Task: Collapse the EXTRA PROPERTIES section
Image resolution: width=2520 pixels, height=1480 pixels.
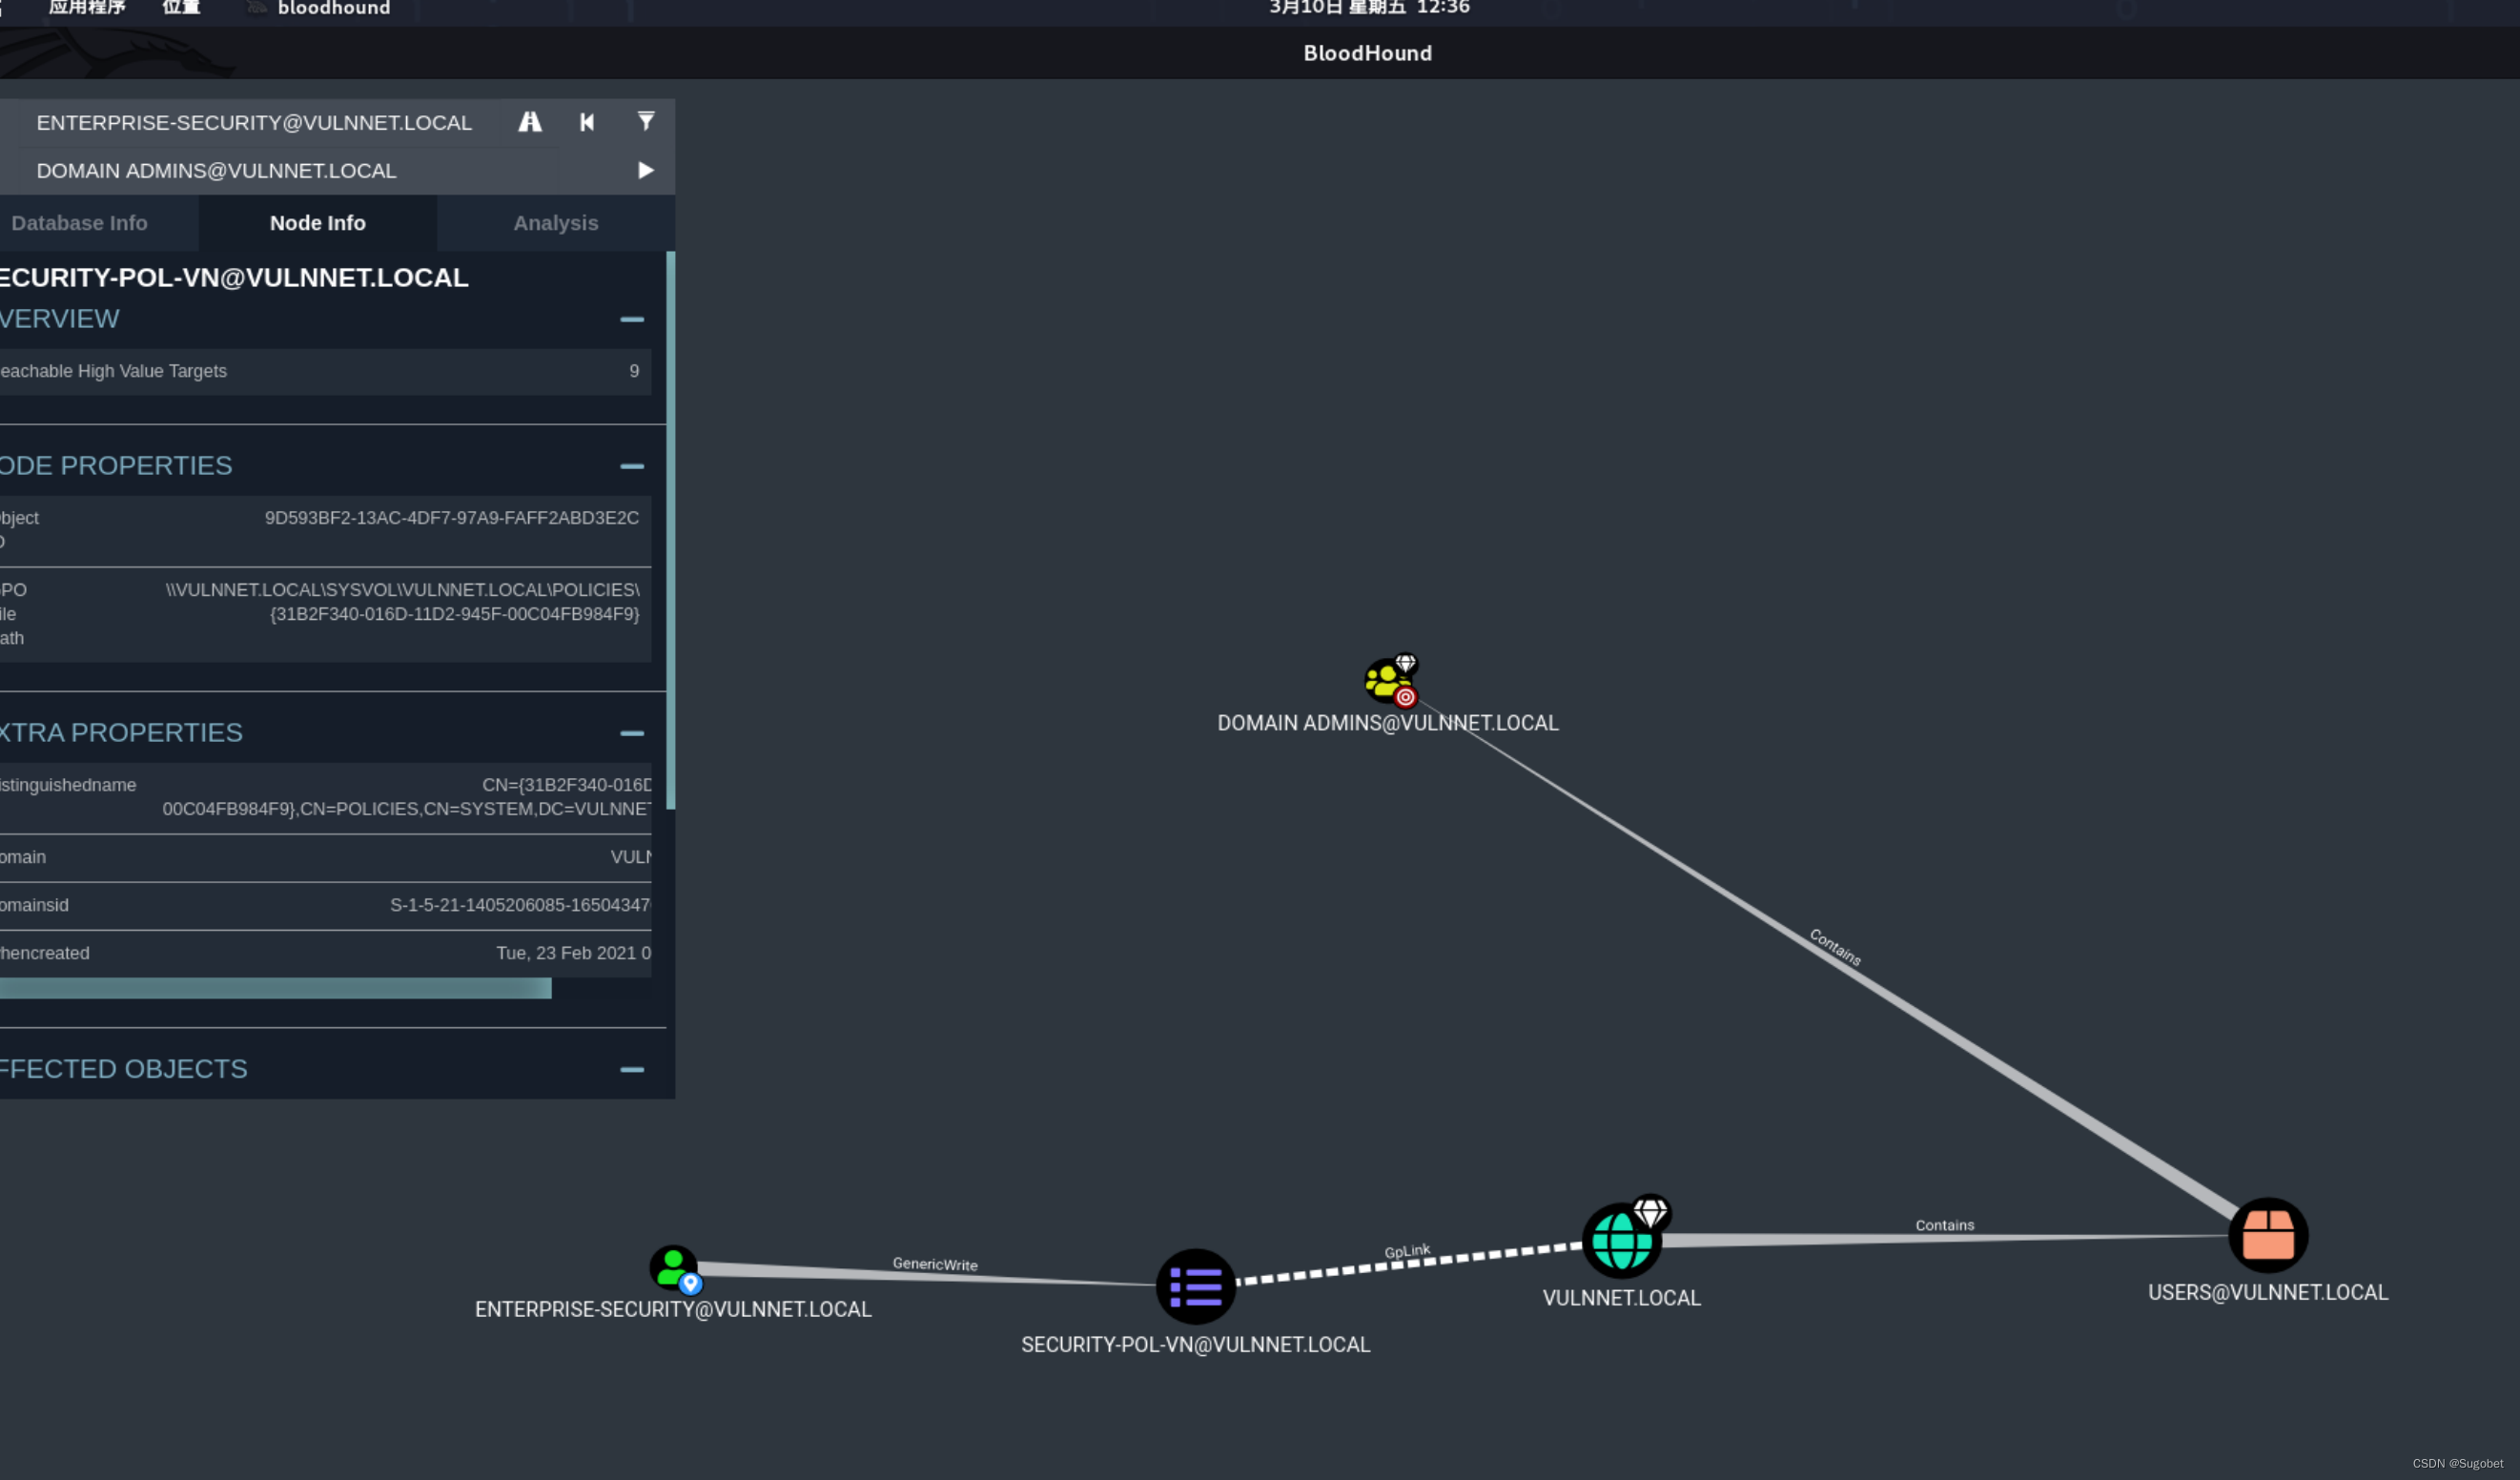Action: 632,733
